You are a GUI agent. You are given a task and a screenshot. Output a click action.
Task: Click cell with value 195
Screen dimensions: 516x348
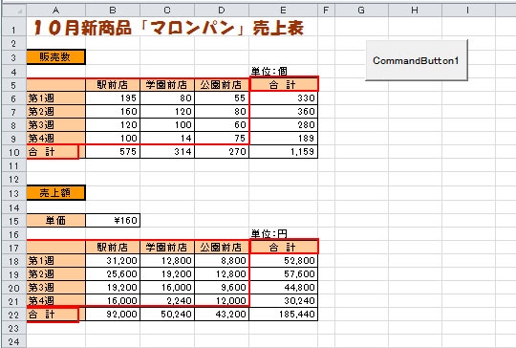point(113,98)
